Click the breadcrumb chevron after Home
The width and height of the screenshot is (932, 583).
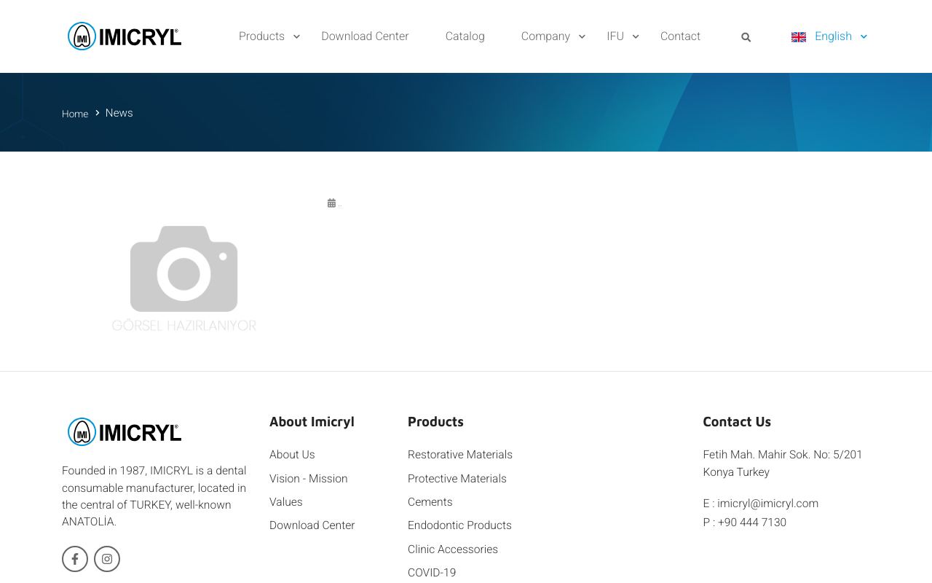(x=97, y=113)
